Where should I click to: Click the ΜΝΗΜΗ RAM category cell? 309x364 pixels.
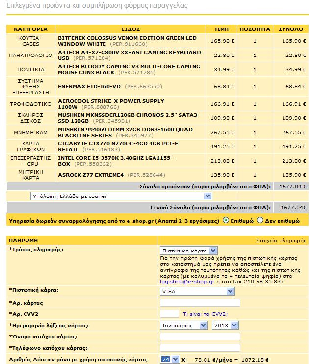[x=30, y=132]
